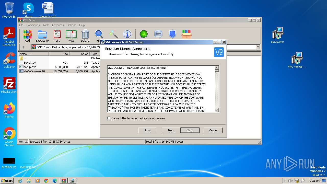The image size is (327, 184).
Task: Click the WinRAR taskbar button
Action: pyautogui.click(x=64, y=181)
